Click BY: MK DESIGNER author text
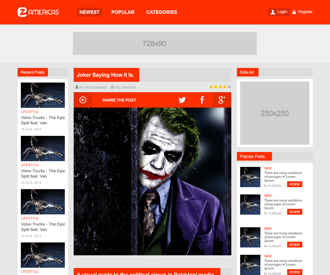This screenshot has width=330, height=275. tap(93, 87)
